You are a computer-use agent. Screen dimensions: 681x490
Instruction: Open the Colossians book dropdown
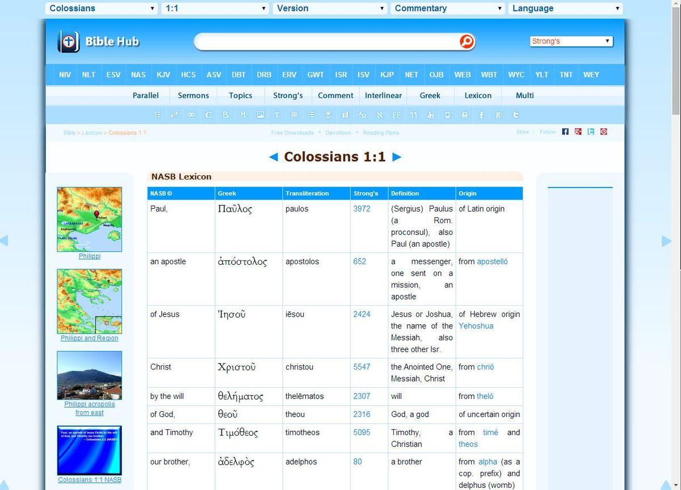point(102,9)
